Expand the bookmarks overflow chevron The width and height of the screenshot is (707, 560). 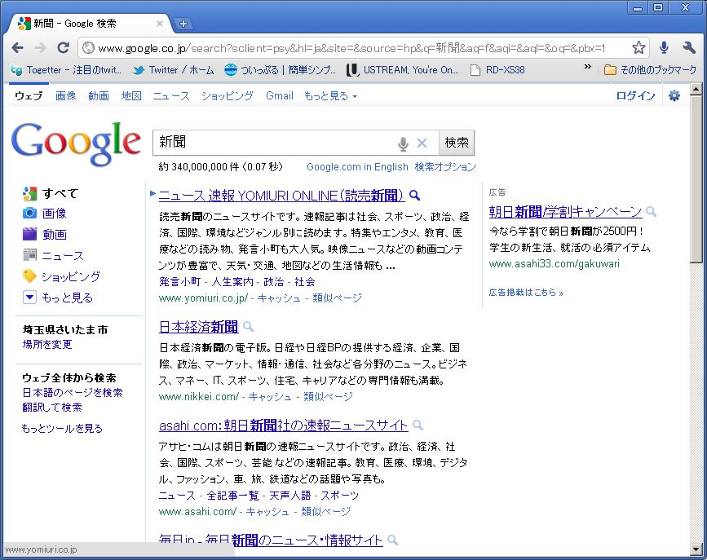(x=587, y=67)
